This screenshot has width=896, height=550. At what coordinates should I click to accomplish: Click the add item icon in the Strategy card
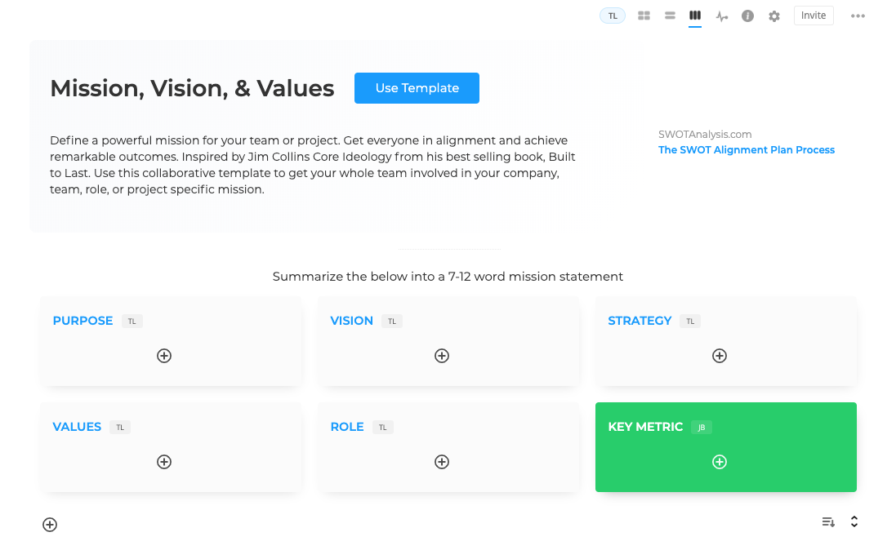click(x=720, y=356)
